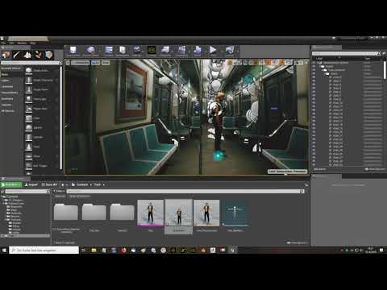Open the Help menu

tap(33, 43)
